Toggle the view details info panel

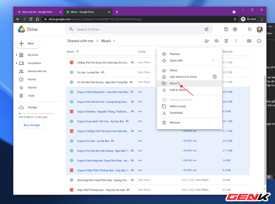pos(259,41)
